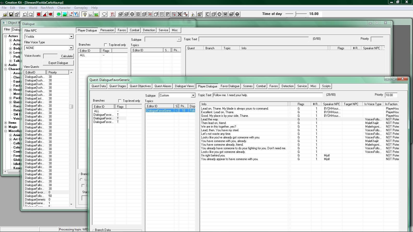Click the View Quests scrollbar thumb
Viewport: 413px width, 232px height.
tap(71, 106)
